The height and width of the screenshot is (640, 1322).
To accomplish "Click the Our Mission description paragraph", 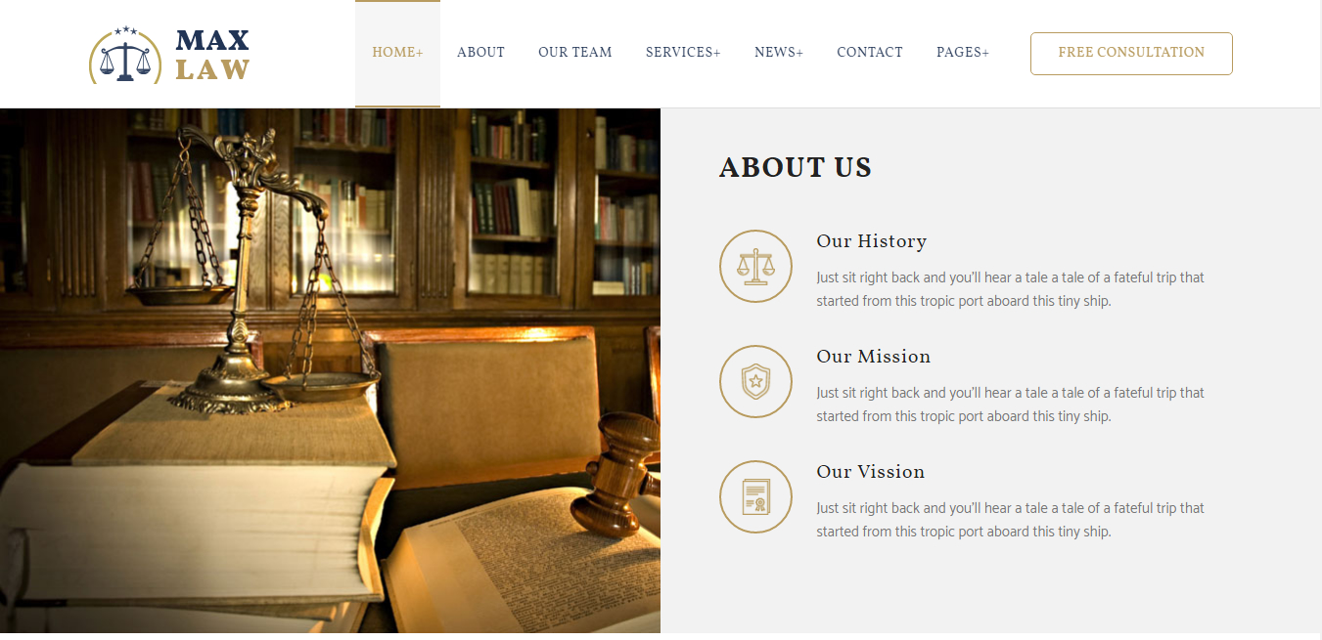I will (x=1011, y=405).
